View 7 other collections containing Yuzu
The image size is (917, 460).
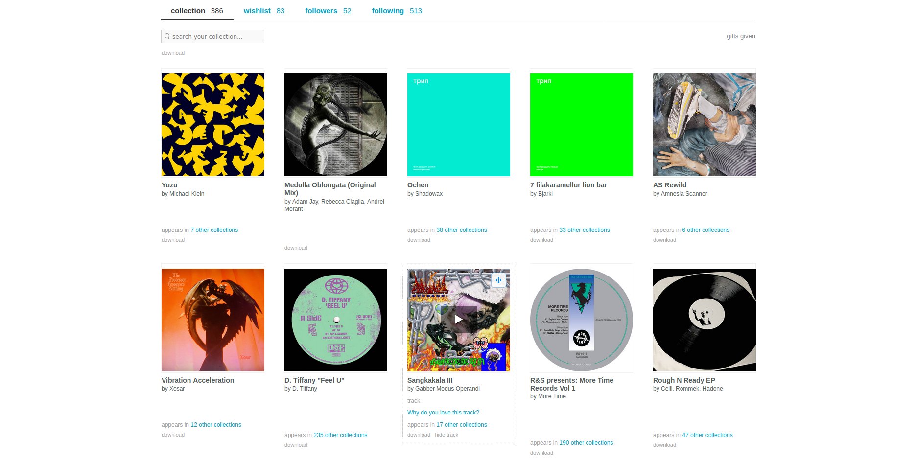click(214, 230)
